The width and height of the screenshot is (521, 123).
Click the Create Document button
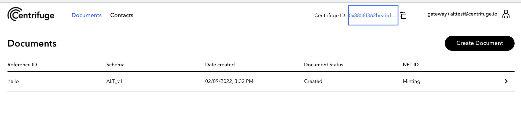480,43
